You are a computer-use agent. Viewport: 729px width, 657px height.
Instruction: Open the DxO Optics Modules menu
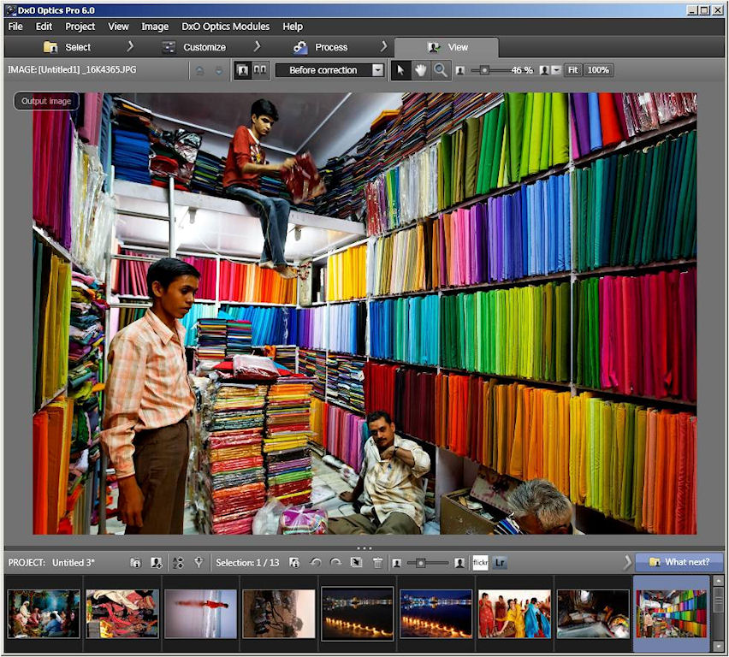[227, 27]
